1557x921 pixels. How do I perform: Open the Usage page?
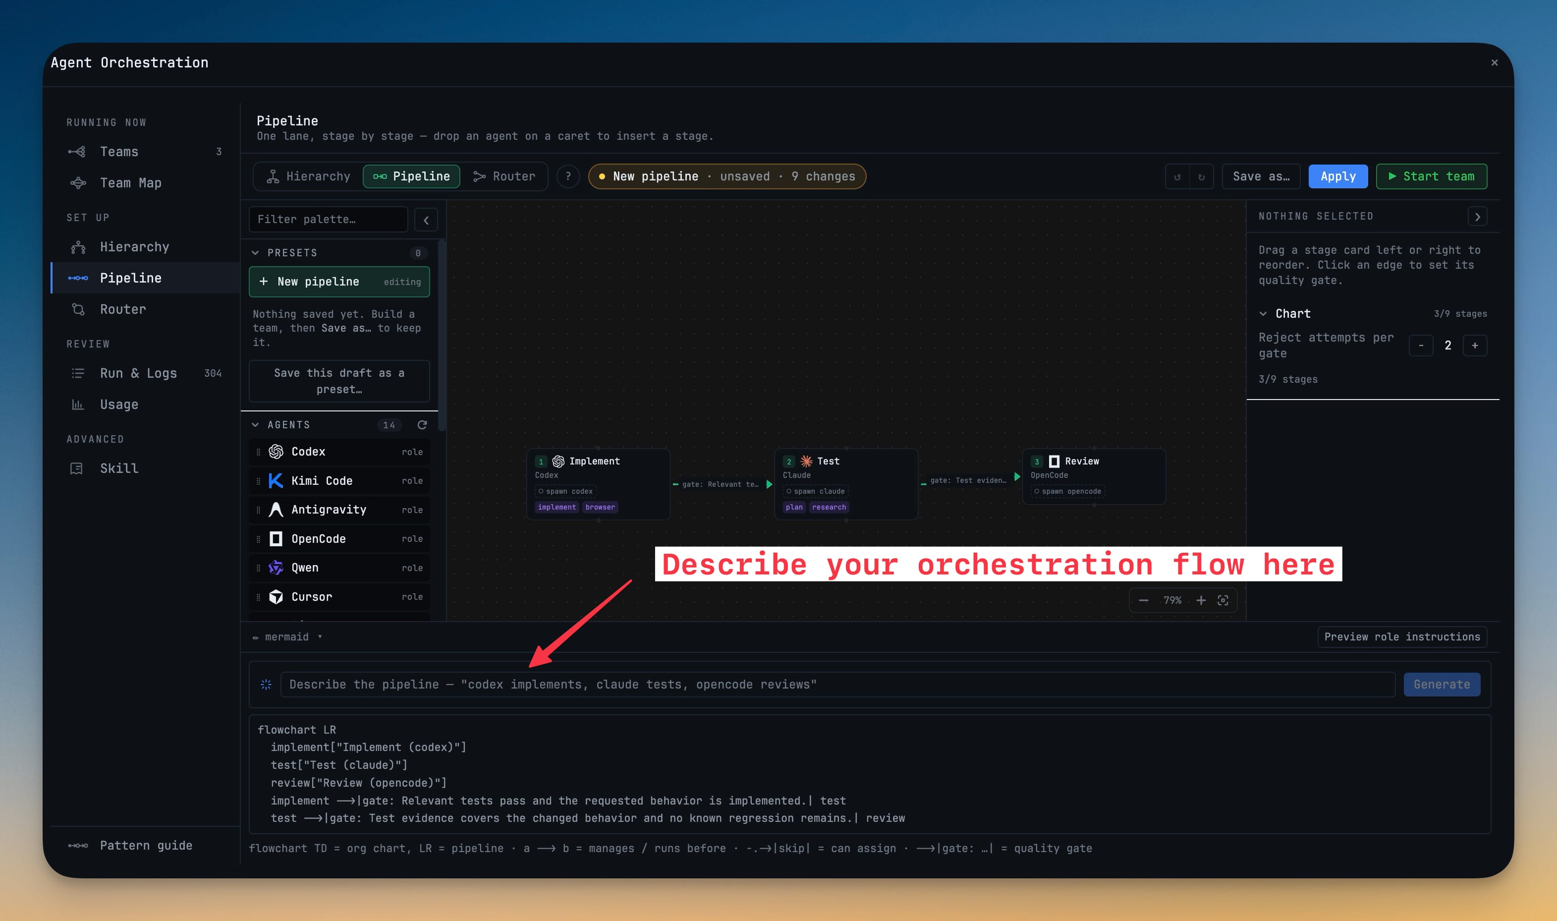pyautogui.click(x=145, y=404)
